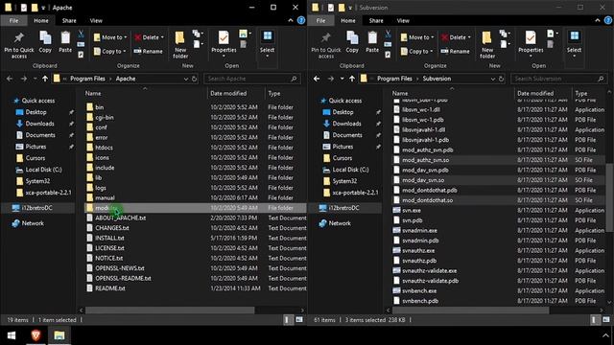Click the Cut scissors icon in Apache window
This screenshot has width=614, height=345.
pos(81,34)
